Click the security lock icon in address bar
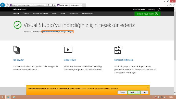 tap(53, 5)
